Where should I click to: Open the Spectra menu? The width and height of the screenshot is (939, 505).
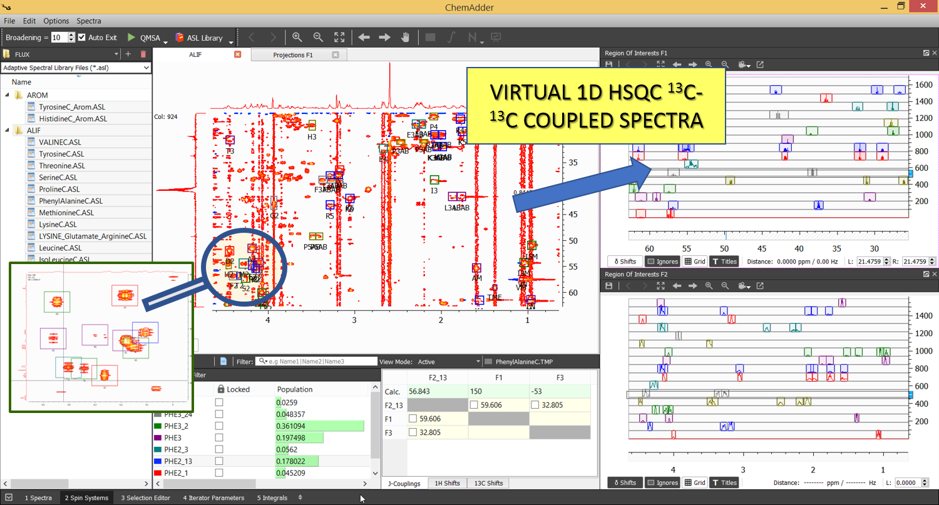pyautogui.click(x=89, y=21)
